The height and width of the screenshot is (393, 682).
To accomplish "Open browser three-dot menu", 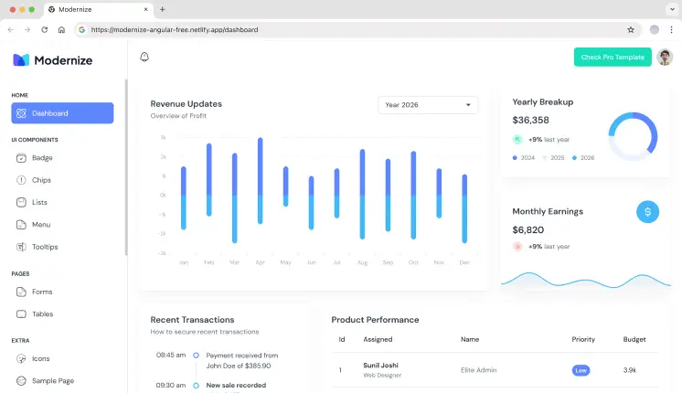I will [x=671, y=29].
